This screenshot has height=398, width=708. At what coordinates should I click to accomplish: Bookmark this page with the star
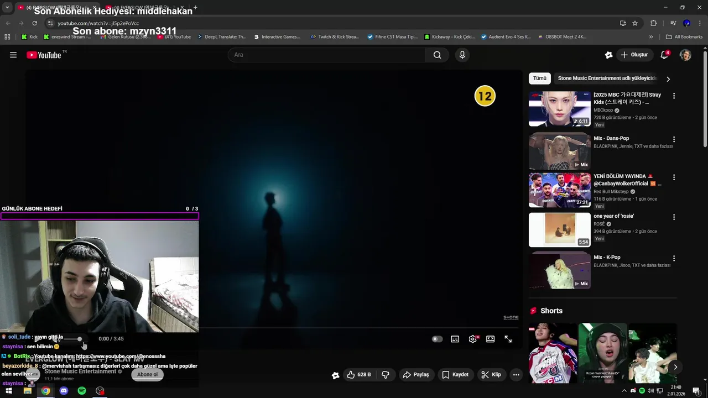click(635, 23)
